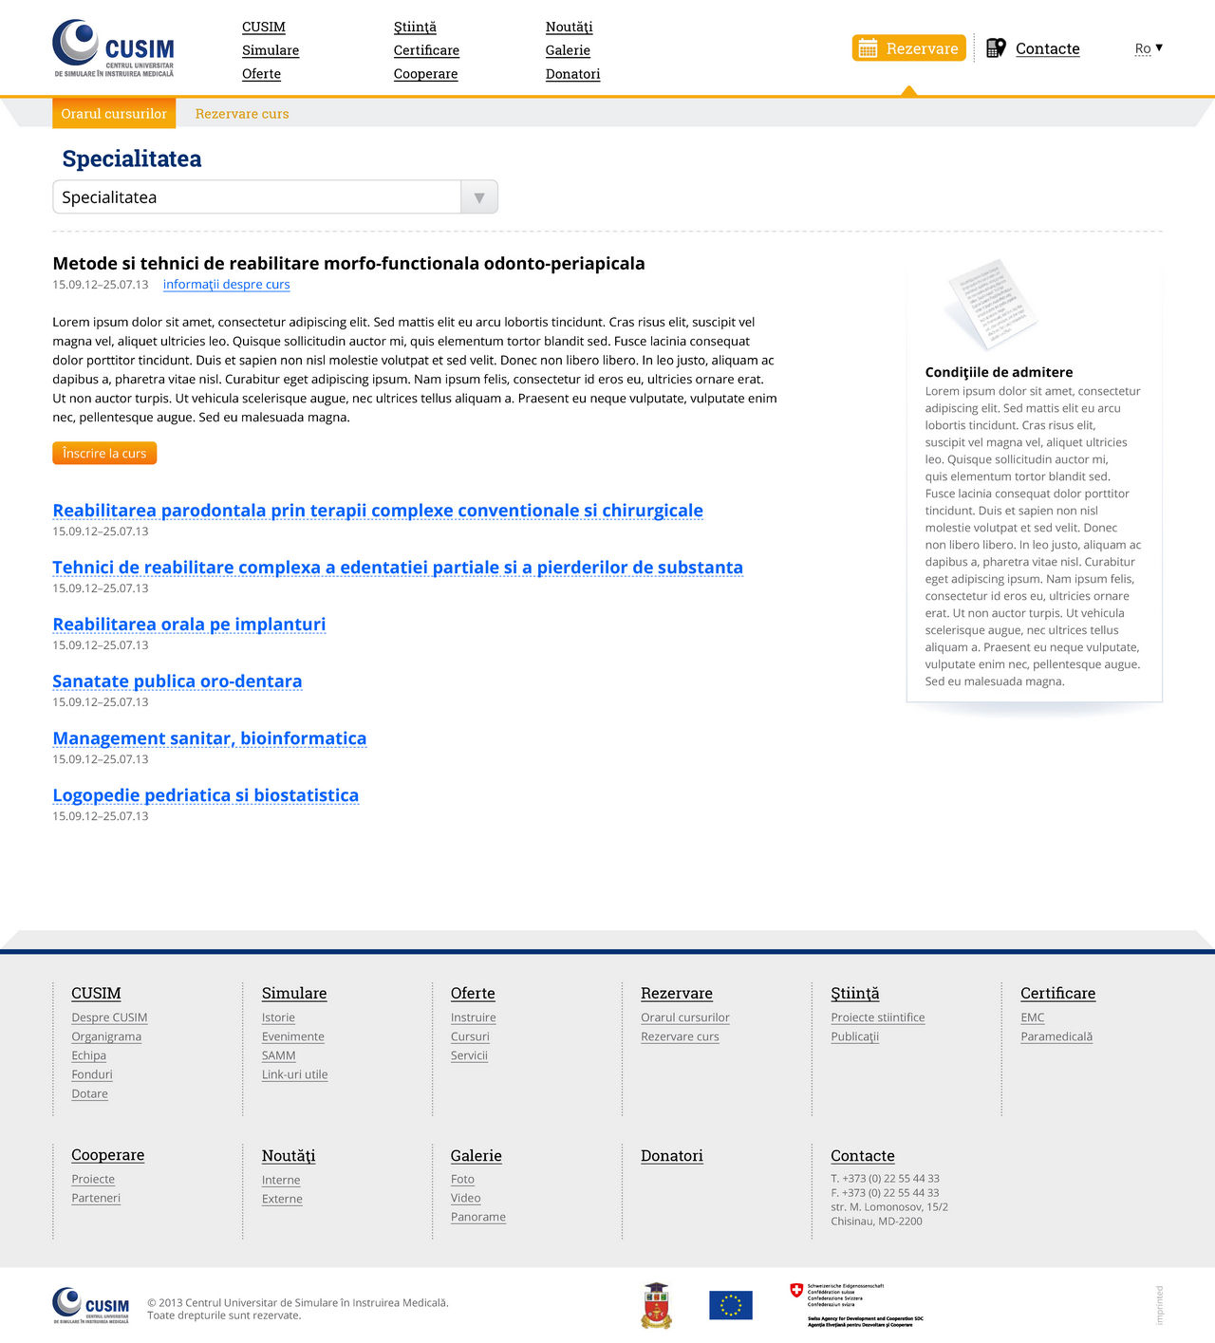Screen dimensions: 1215x1343
Task: Click the Contacte link in the header
Action: point(1047,47)
